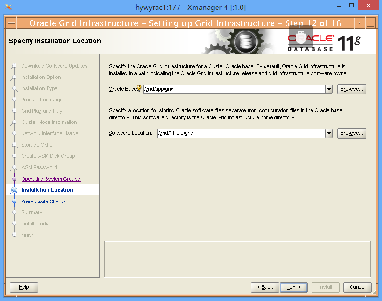
Task: Click the Summary step
Action: point(31,212)
